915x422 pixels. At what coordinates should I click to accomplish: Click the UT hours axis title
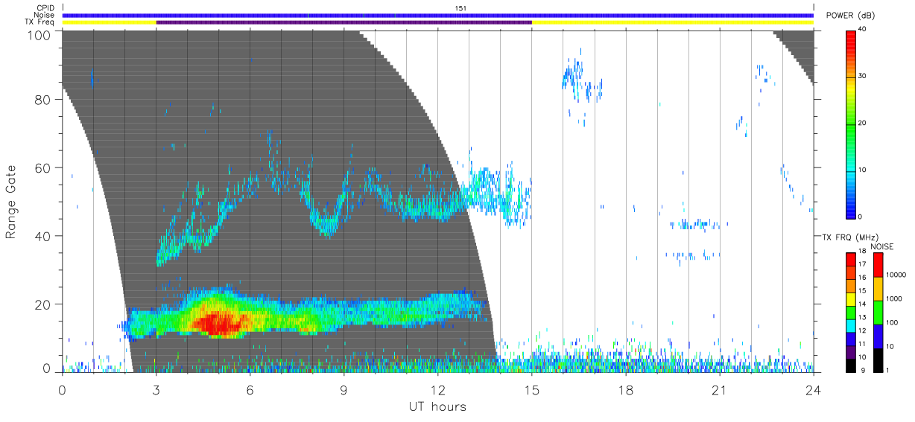point(437,406)
